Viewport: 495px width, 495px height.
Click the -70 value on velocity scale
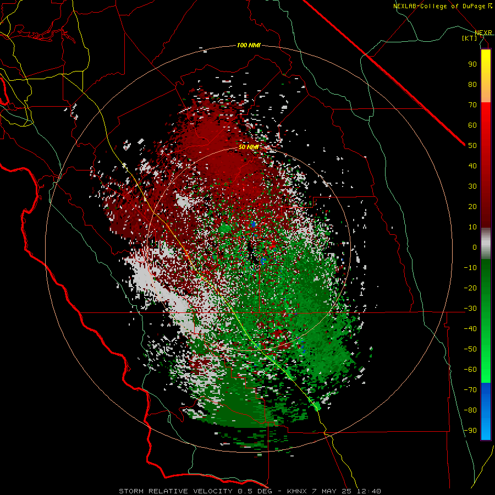point(470,390)
